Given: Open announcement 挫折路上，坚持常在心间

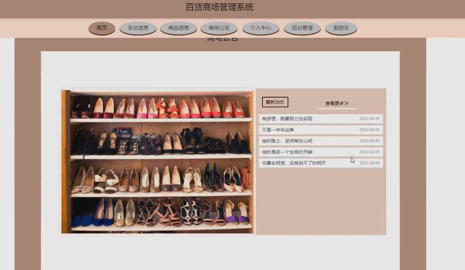Looking at the screenshot, I should point(285,141).
